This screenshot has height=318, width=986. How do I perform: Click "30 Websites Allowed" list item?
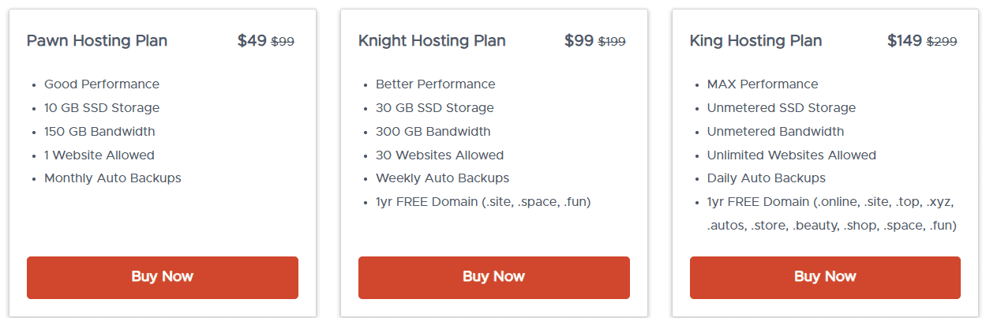[440, 155]
